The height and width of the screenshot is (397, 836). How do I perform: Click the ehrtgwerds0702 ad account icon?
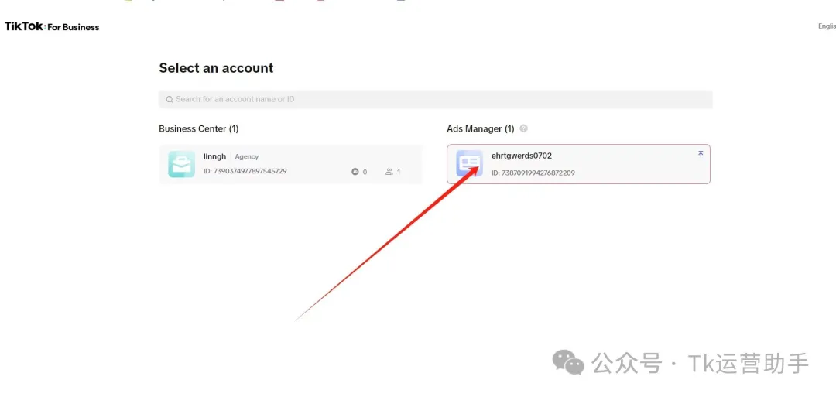click(x=469, y=164)
